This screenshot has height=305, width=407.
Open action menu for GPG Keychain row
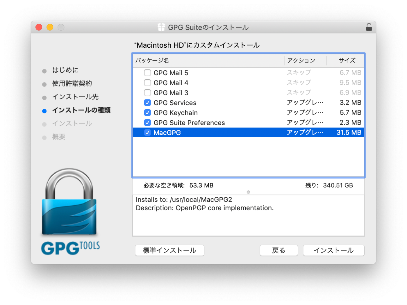coord(305,113)
